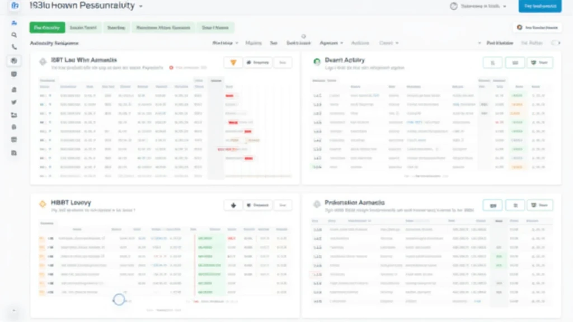
Task: Switch to the second tab in the tab row
Action: coord(82,27)
